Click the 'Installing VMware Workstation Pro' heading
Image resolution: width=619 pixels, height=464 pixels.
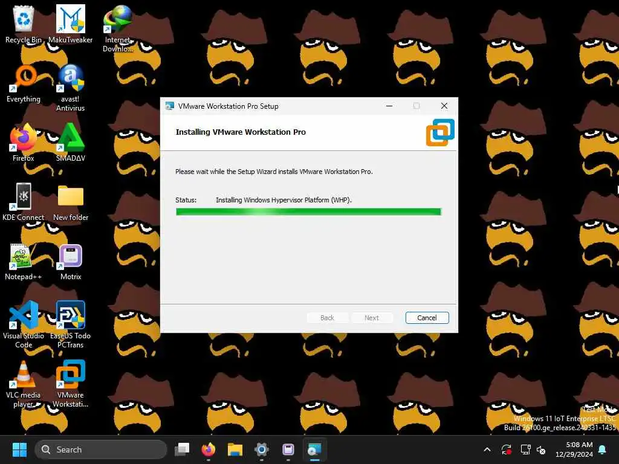pyautogui.click(x=241, y=132)
